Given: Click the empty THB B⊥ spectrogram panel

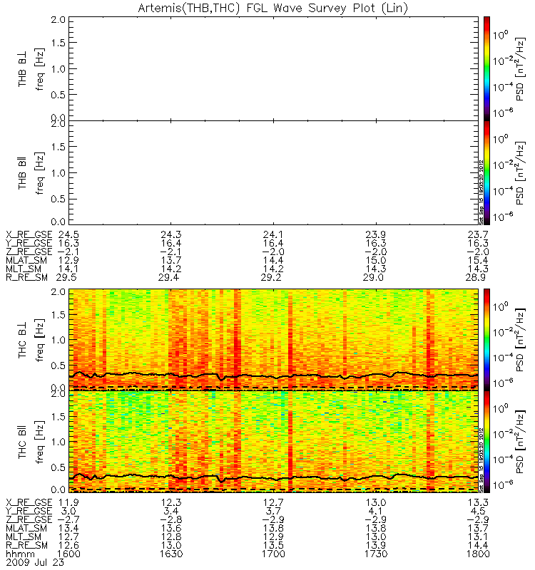Looking at the screenshot, I should click(x=273, y=68).
